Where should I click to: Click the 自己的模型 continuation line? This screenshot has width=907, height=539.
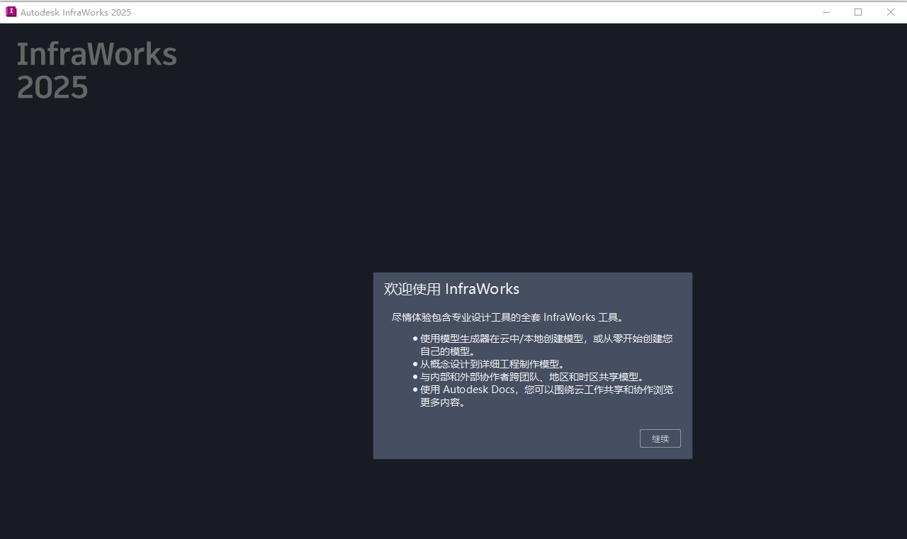pyautogui.click(x=447, y=351)
